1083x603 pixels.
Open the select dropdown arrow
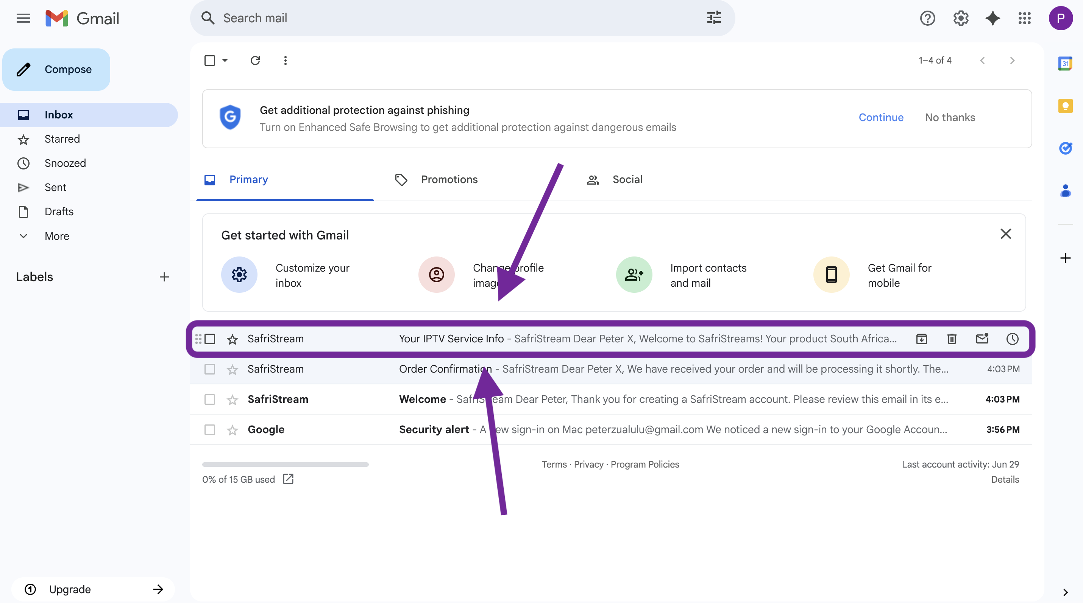click(x=225, y=61)
